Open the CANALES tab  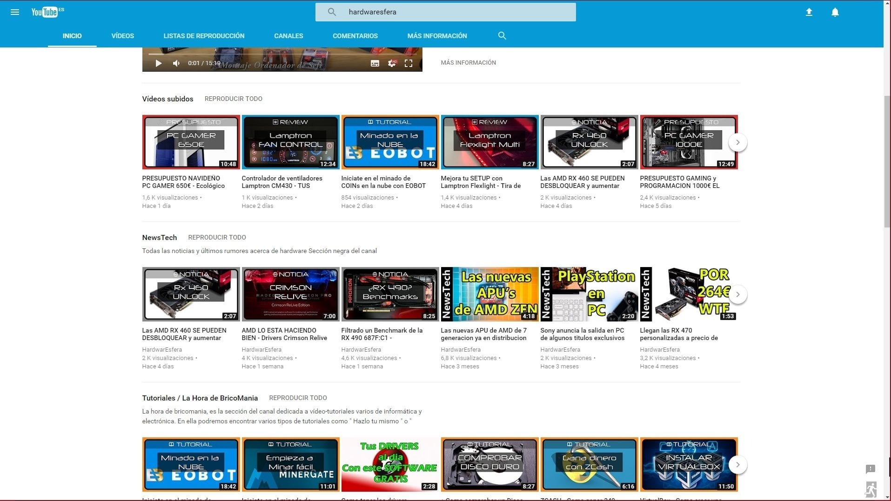tap(288, 36)
